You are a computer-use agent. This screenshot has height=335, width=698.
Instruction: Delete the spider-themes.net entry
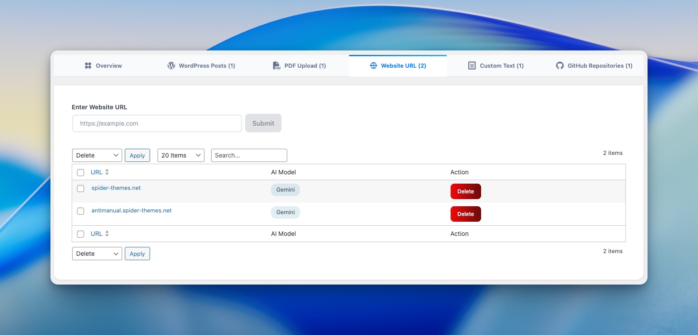pos(466,192)
